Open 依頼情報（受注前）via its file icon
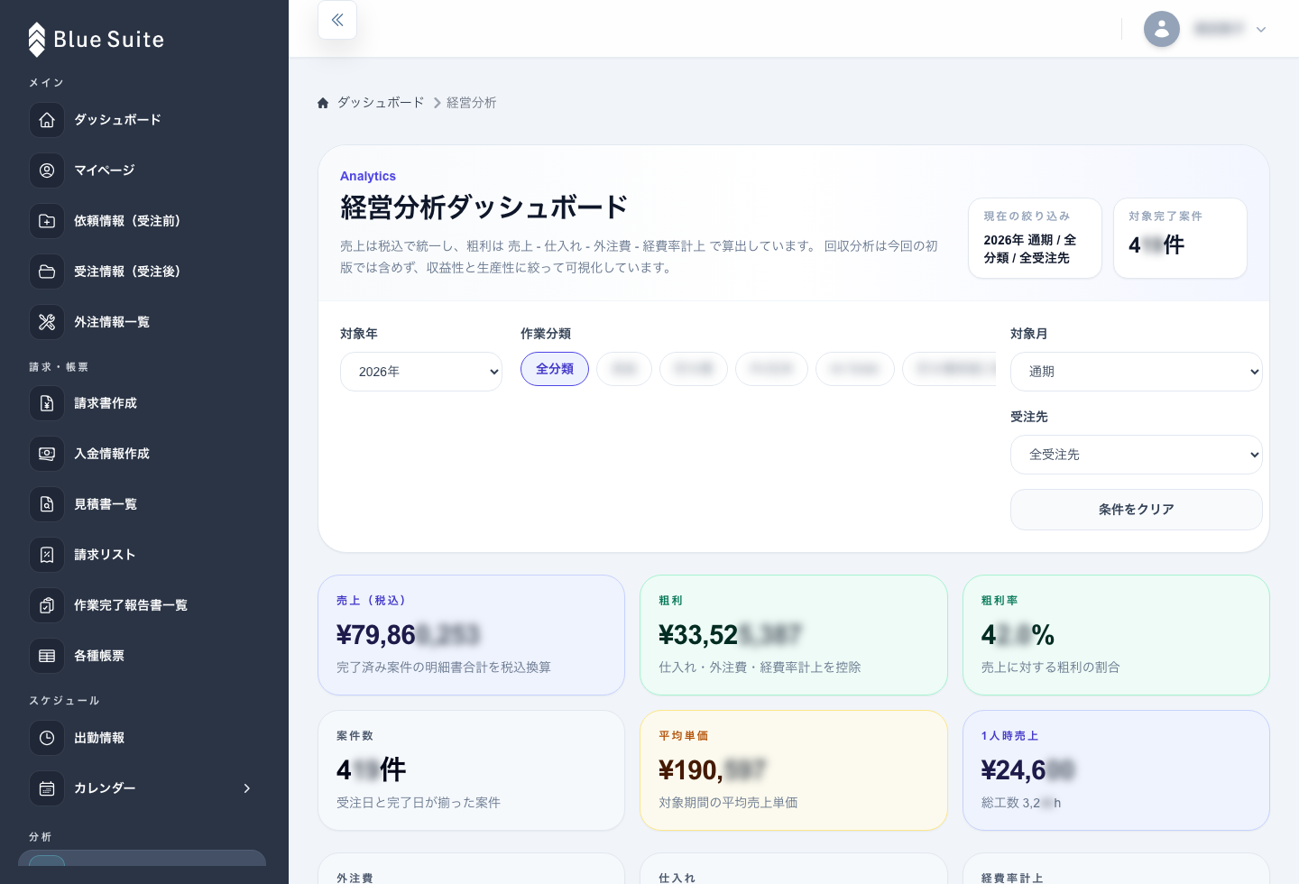This screenshot has height=884, width=1299. point(47,221)
